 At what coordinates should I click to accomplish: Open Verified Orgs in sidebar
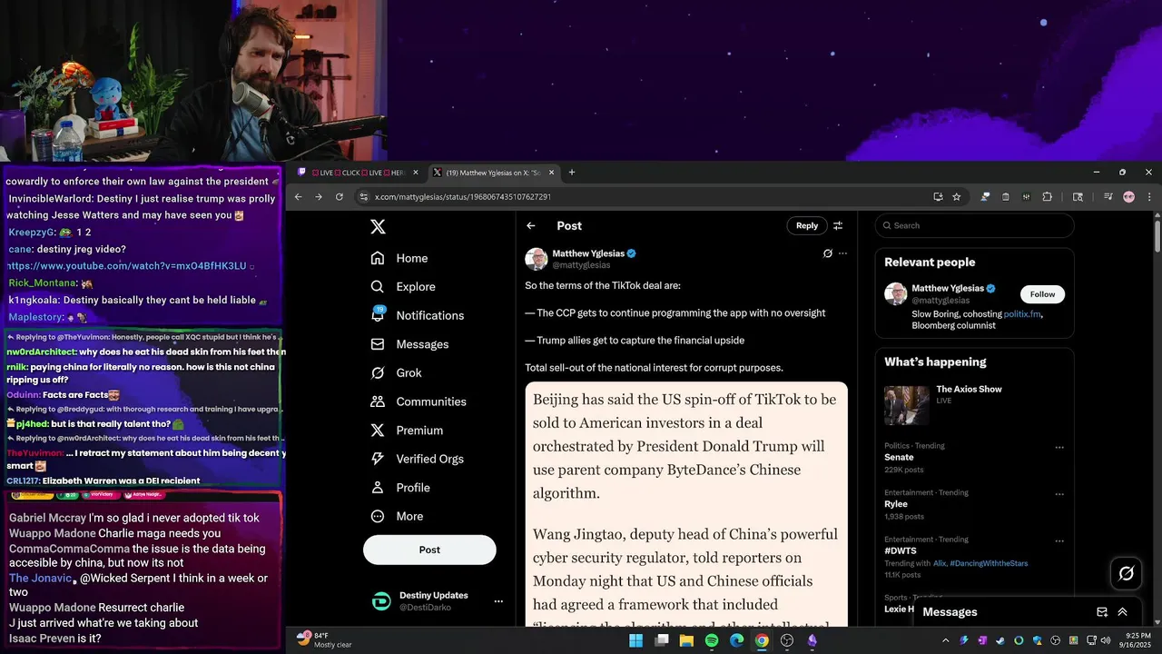click(419, 460)
